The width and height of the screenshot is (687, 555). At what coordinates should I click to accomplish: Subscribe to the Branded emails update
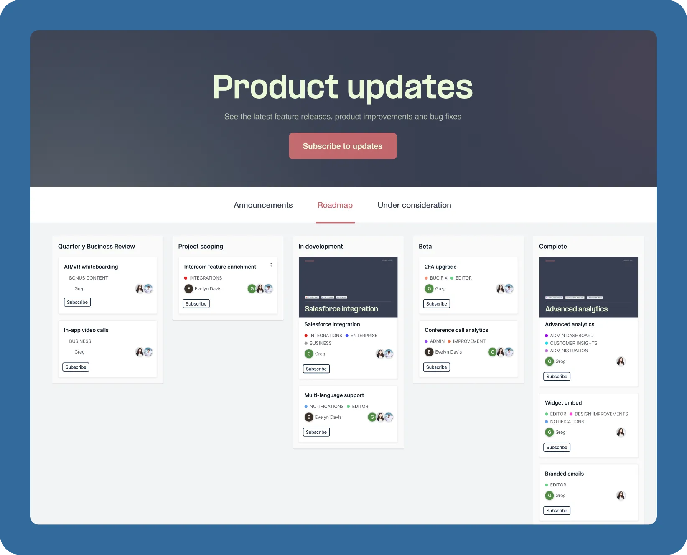click(x=557, y=510)
